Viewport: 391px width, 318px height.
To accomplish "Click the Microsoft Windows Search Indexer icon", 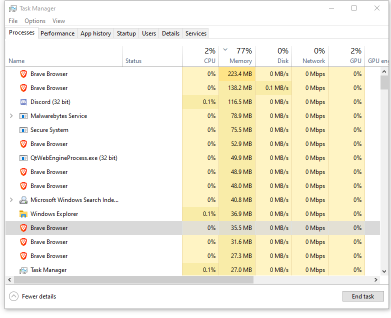I will pos(23,200).
